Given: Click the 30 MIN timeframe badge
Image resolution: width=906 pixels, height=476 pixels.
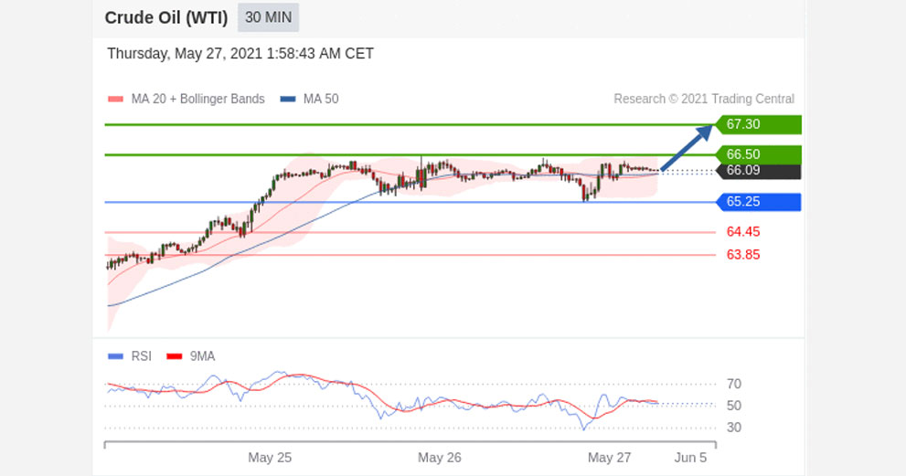Looking at the screenshot, I should click(268, 17).
